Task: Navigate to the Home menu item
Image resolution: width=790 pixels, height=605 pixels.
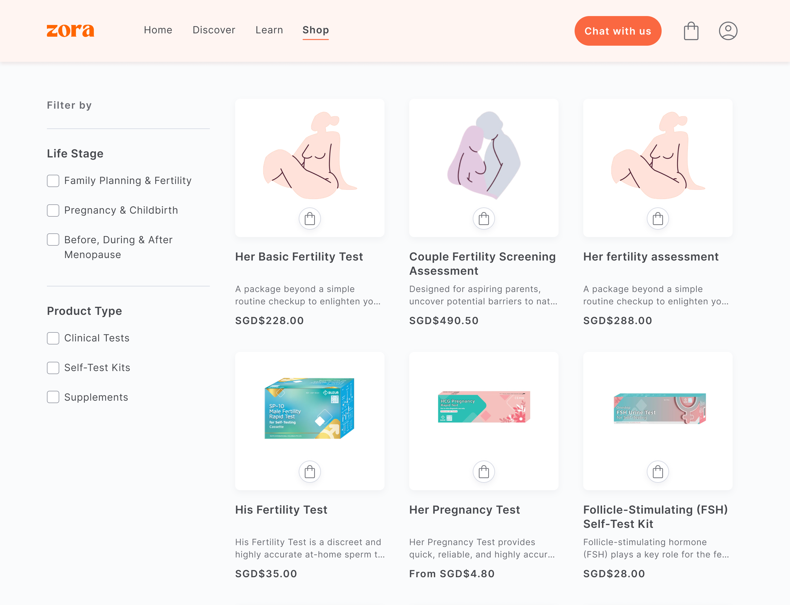Action: click(157, 30)
